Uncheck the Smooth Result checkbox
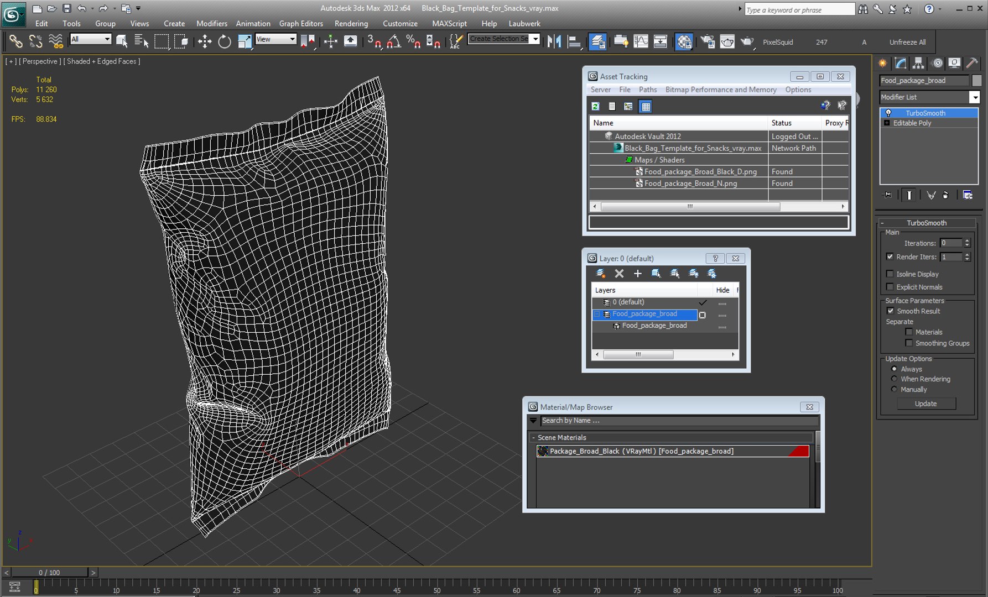The image size is (988, 597). click(890, 311)
